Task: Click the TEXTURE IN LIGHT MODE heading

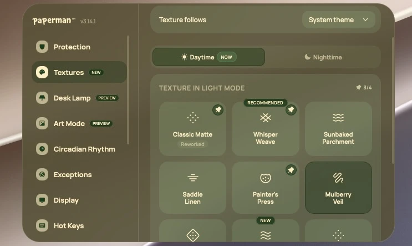Action: [x=202, y=88]
